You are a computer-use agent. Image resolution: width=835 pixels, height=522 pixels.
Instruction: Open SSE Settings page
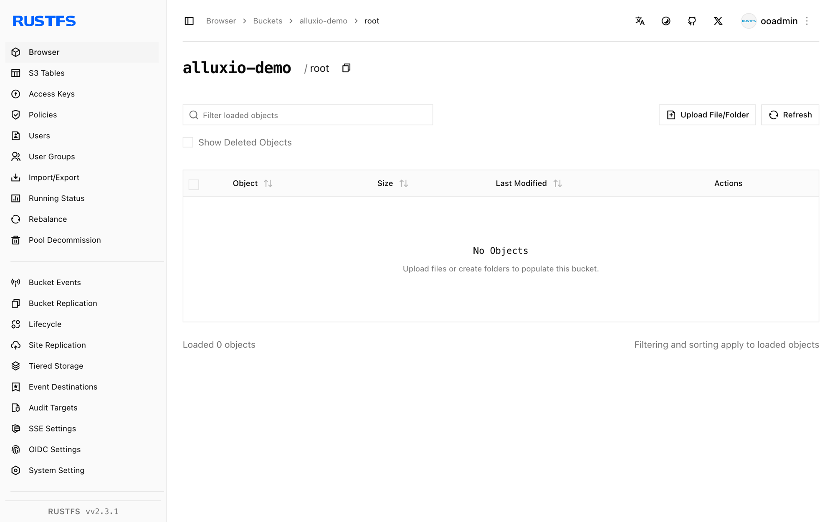(82, 429)
